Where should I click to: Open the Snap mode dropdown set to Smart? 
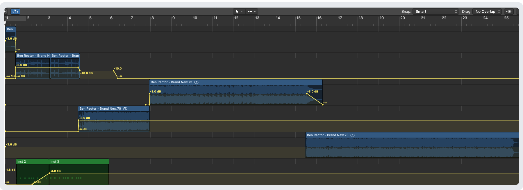435,12
